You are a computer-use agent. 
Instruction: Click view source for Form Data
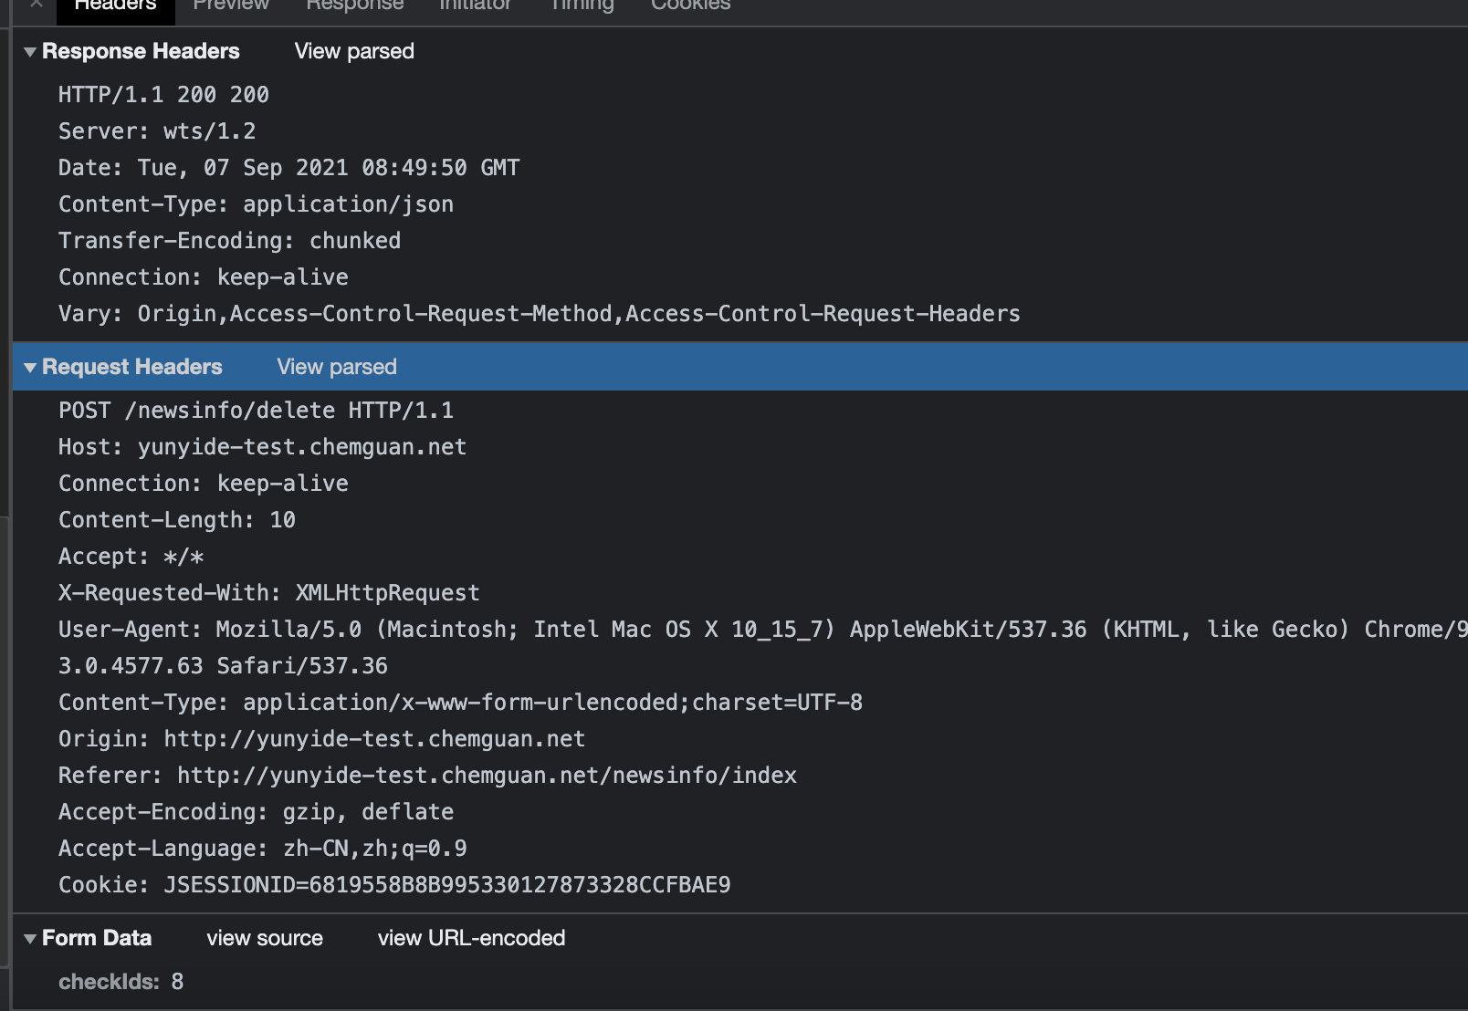(x=265, y=939)
